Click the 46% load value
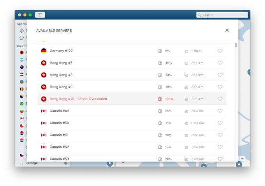Screen dimensions: 265x186 click(x=168, y=63)
